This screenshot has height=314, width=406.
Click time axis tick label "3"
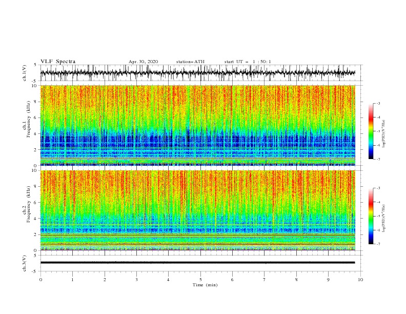(136, 280)
